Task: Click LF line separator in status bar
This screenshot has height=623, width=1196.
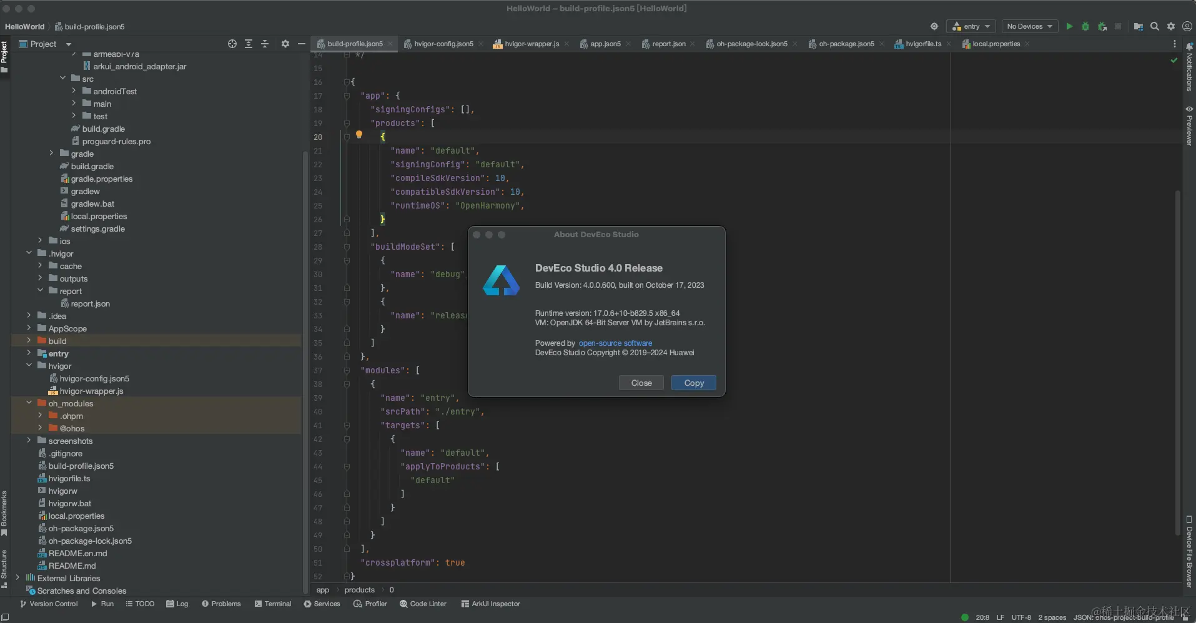Action: [1001, 617]
